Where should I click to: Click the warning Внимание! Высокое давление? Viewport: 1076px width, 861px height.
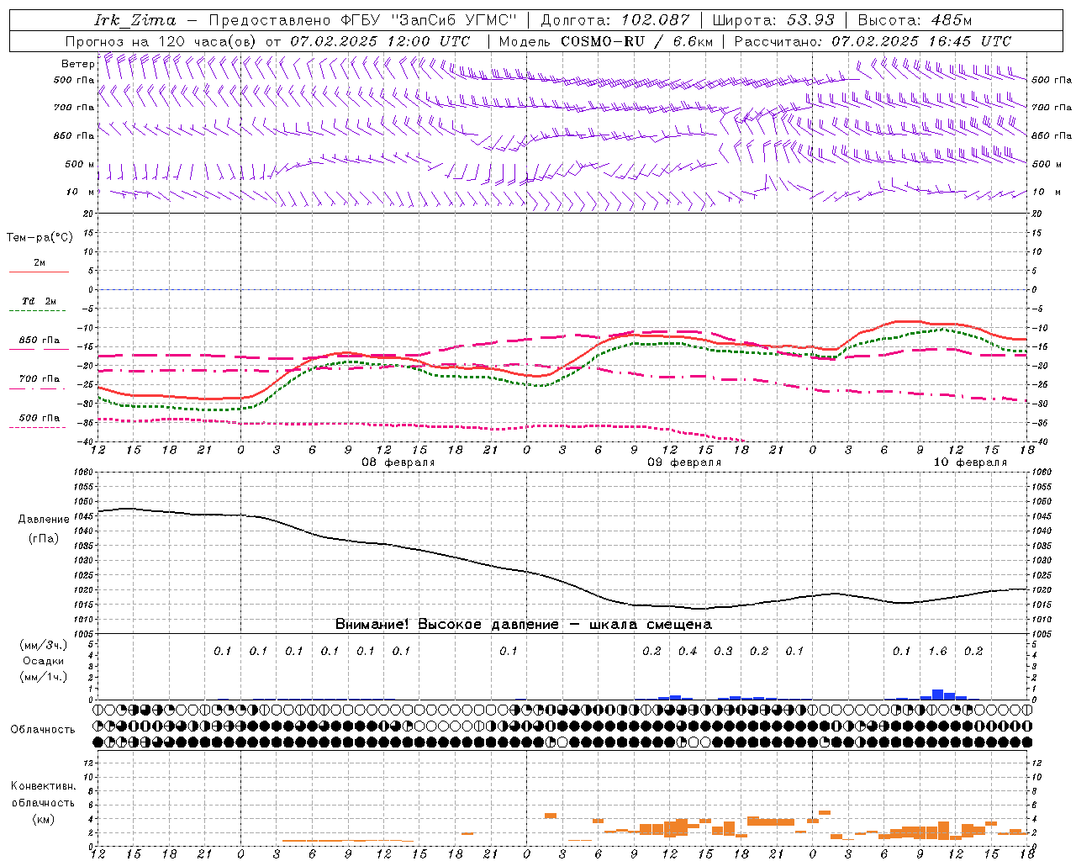(x=446, y=625)
